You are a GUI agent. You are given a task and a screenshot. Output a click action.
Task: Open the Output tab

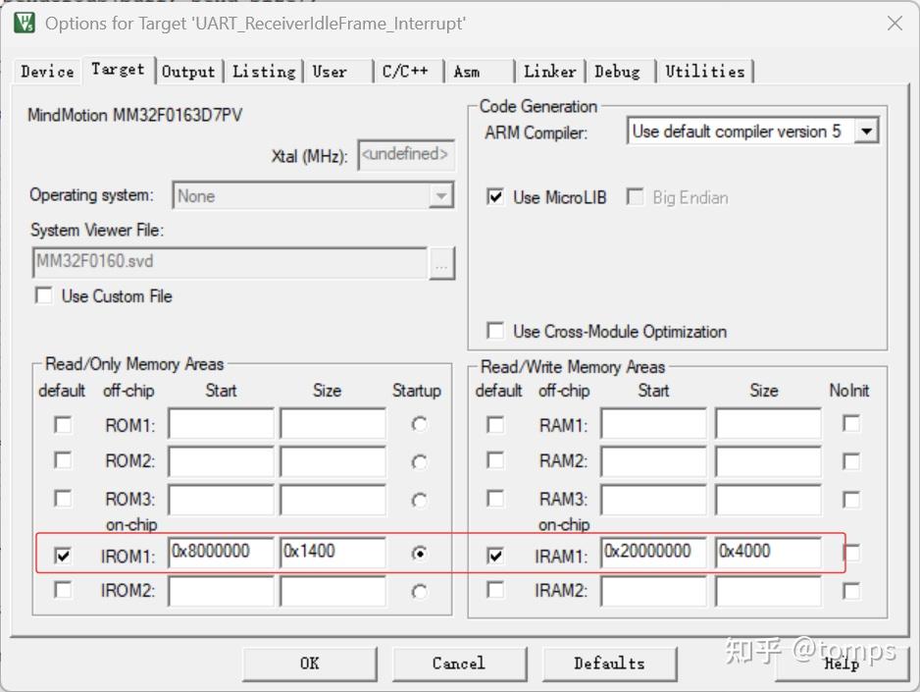tap(188, 71)
